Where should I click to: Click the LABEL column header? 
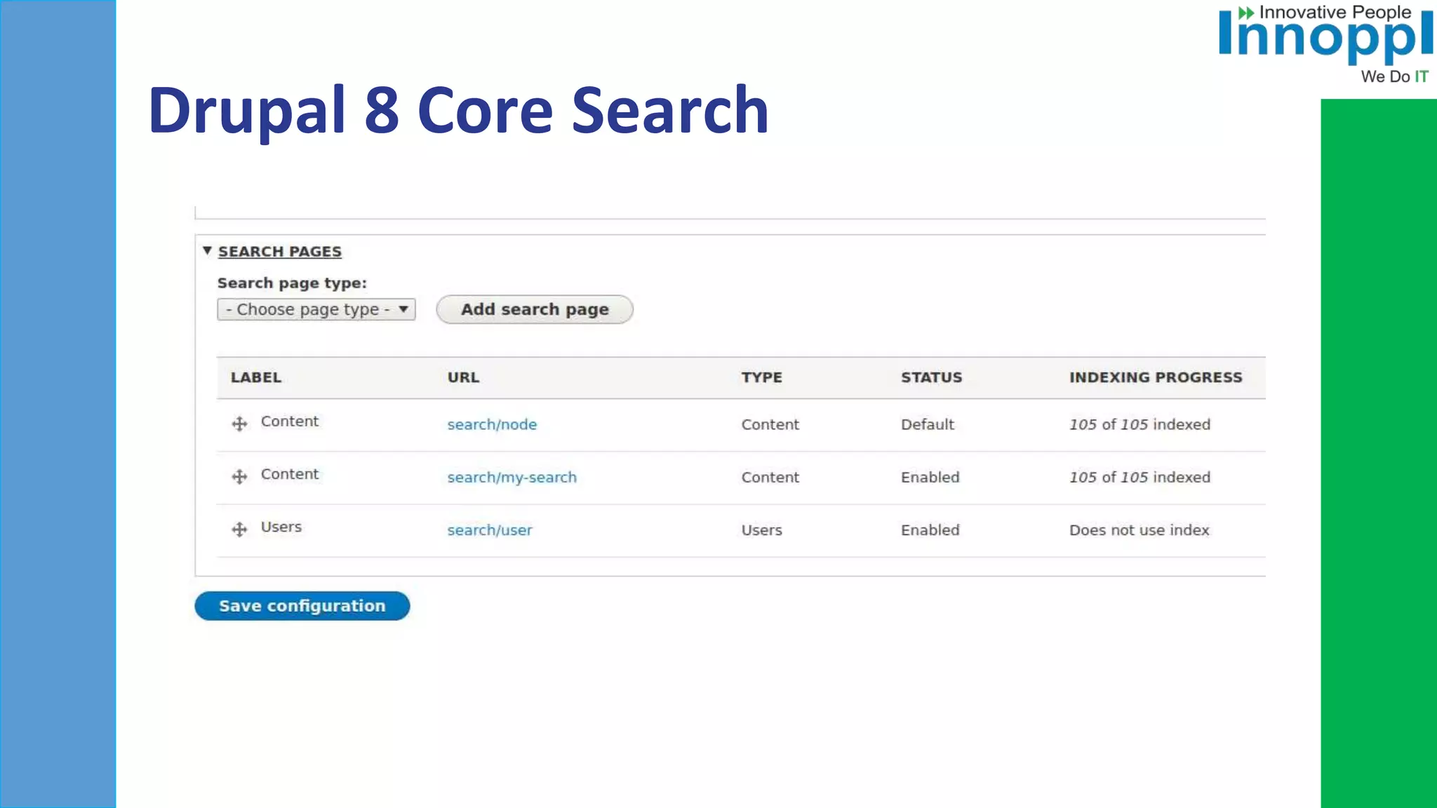point(256,377)
